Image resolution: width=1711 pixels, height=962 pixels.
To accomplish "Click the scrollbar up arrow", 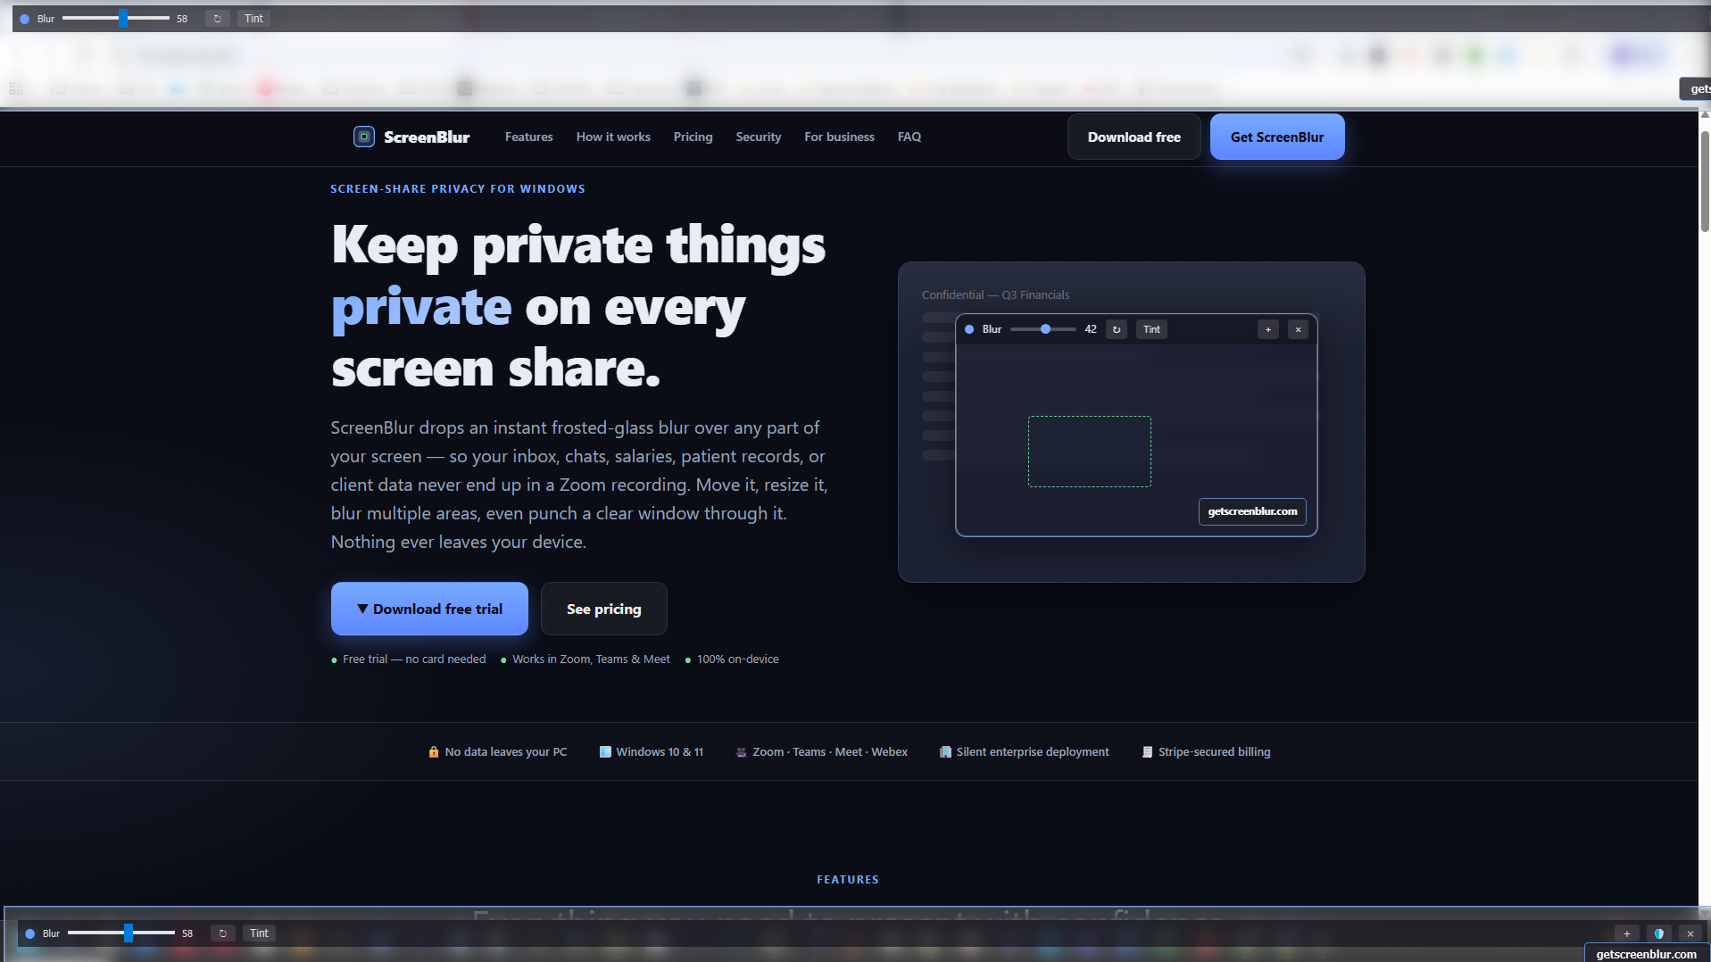I will coord(1705,115).
